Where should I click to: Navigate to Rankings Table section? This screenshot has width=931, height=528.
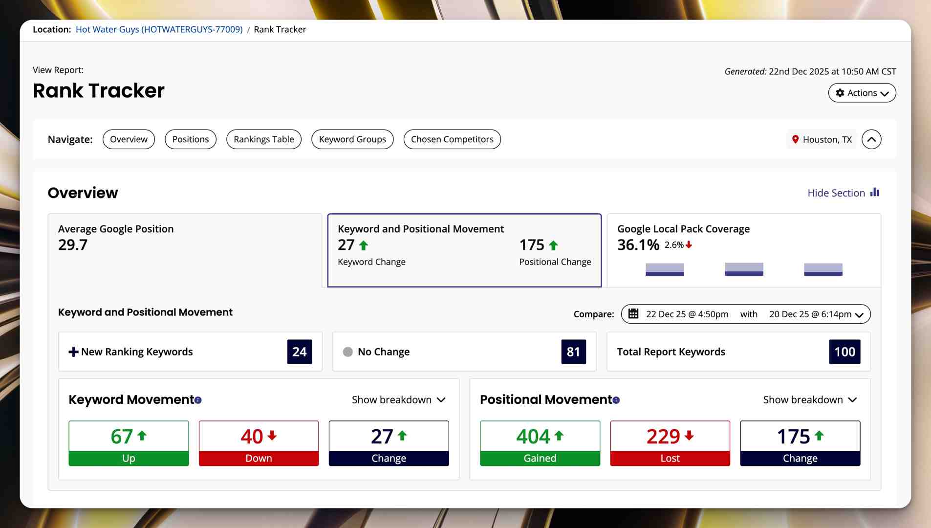(263, 139)
